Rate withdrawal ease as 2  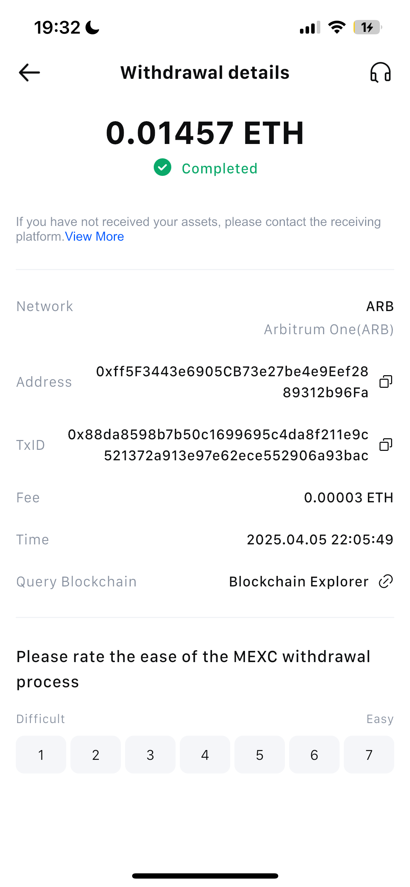(x=96, y=755)
